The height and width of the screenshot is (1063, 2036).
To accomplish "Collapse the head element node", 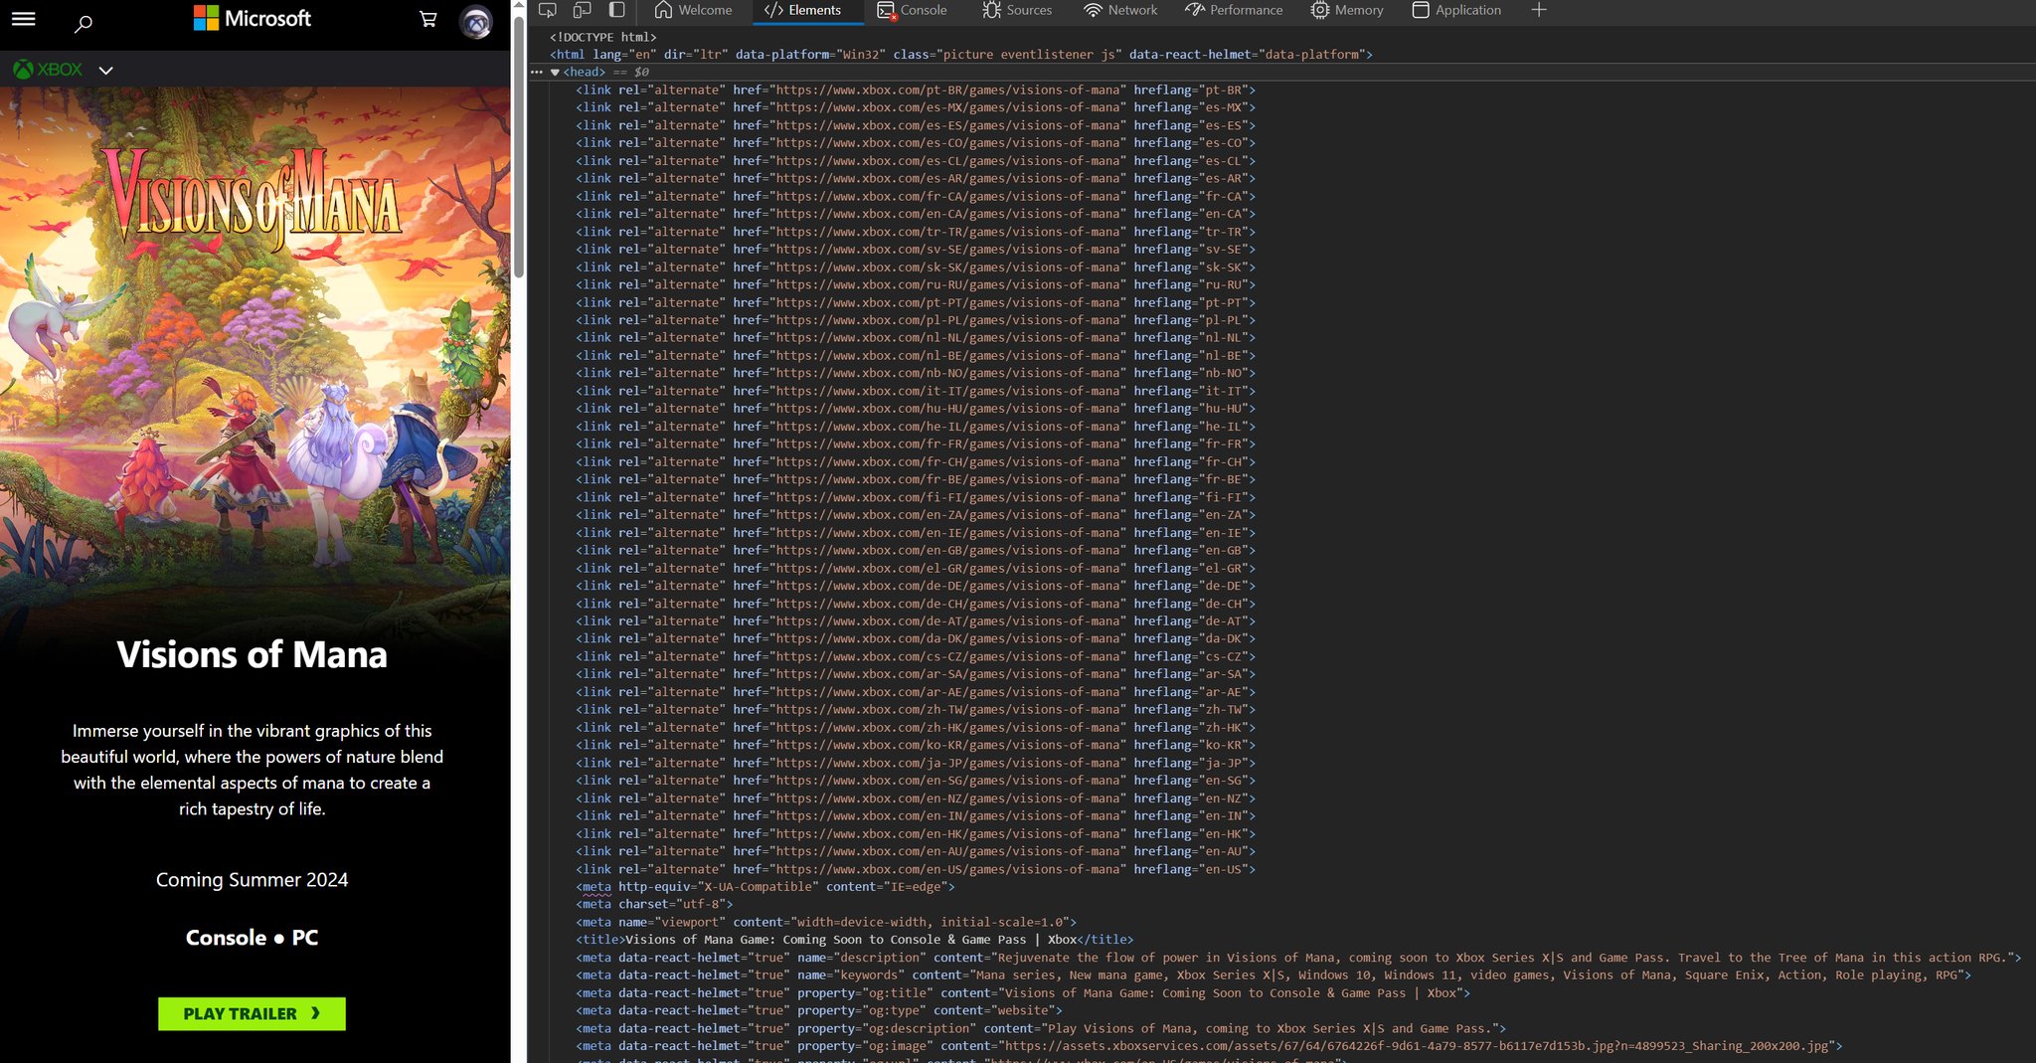I will pyautogui.click(x=555, y=73).
